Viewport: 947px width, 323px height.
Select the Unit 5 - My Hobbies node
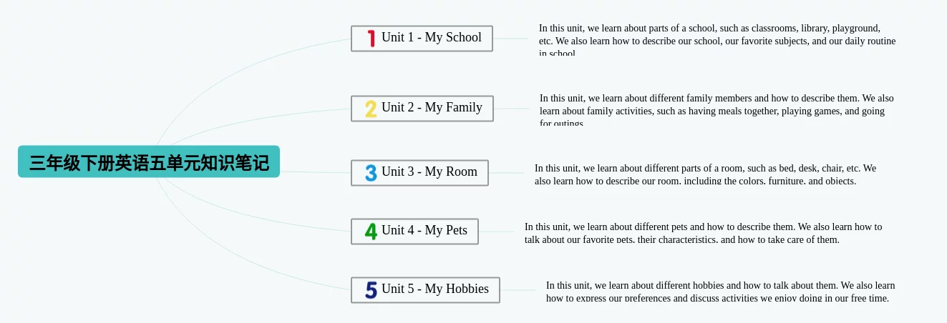[x=425, y=290]
